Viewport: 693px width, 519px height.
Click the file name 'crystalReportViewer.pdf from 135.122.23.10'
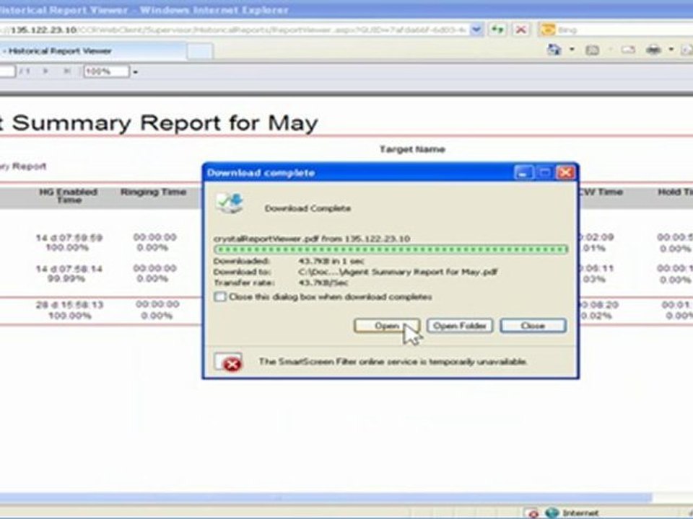[x=312, y=239]
